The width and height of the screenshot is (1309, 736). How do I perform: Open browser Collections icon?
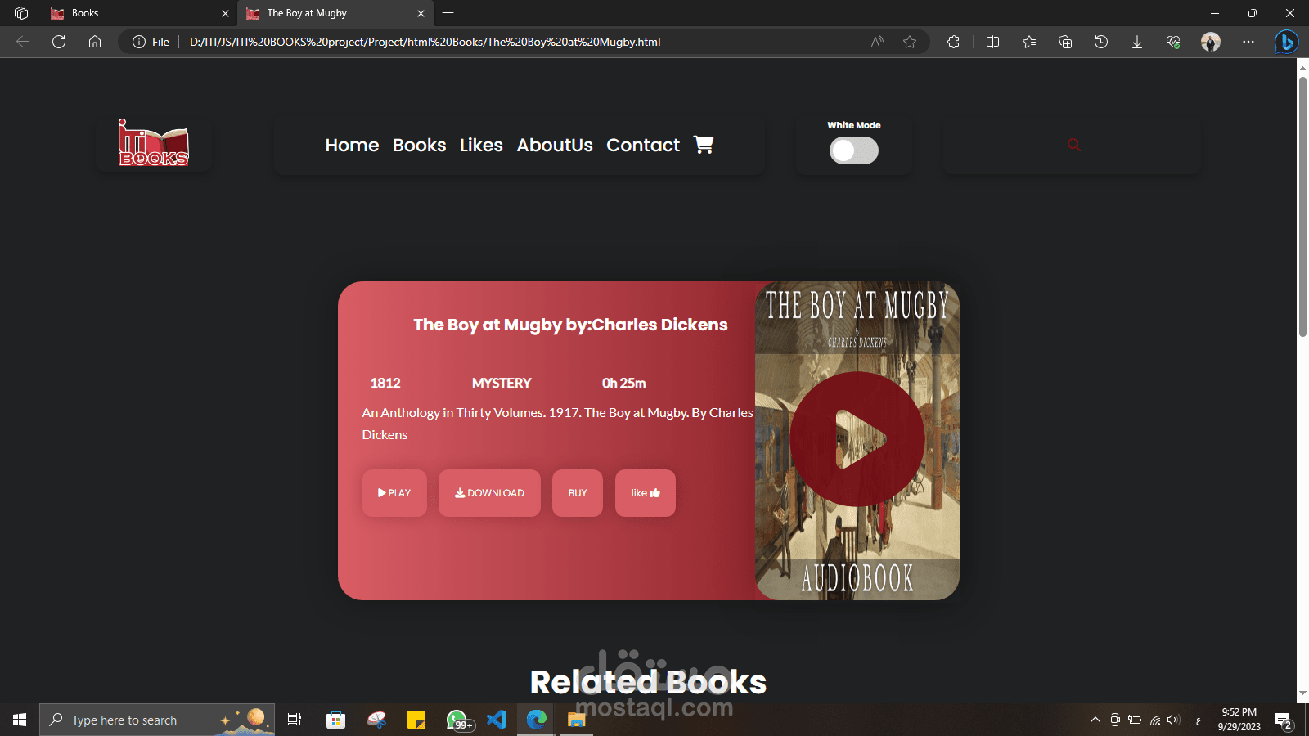1065,42
